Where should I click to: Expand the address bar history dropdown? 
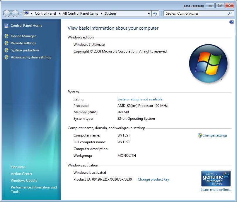(149, 14)
